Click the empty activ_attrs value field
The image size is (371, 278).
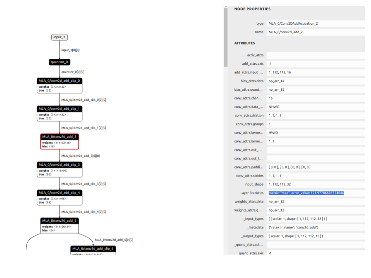click(315, 55)
